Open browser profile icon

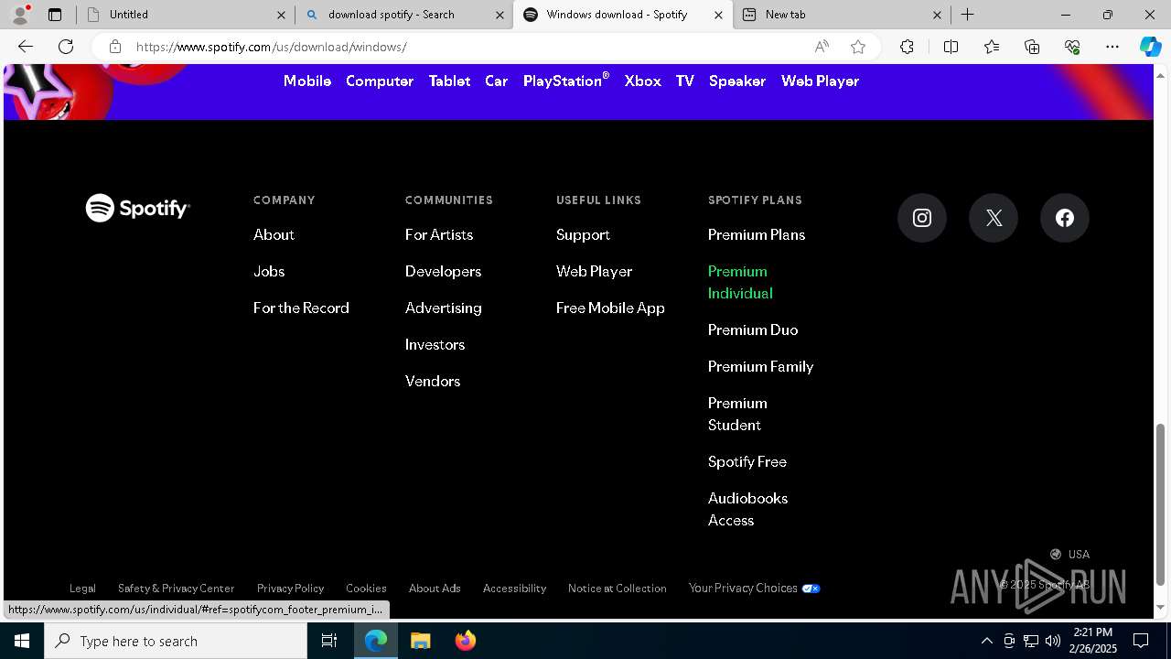[20, 15]
